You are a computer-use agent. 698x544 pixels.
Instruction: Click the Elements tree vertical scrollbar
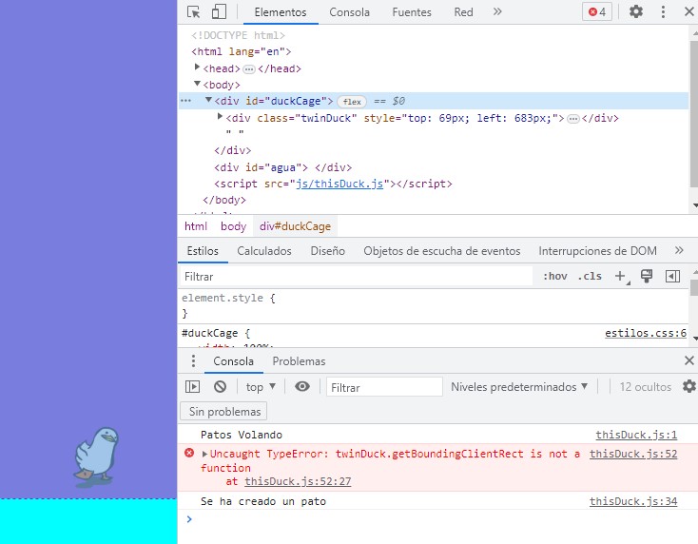693,116
